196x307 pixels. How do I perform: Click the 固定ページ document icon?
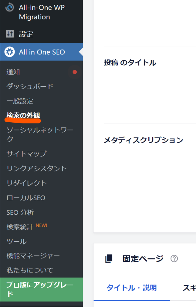[109, 258]
